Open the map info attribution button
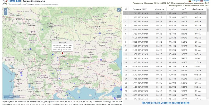This screenshot has width=211, height=105. [119, 96]
